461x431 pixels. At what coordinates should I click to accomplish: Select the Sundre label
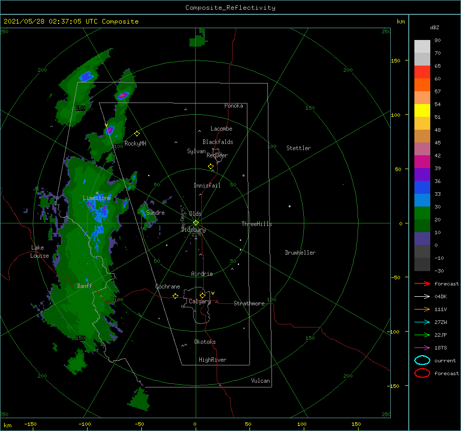click(155, 212)
